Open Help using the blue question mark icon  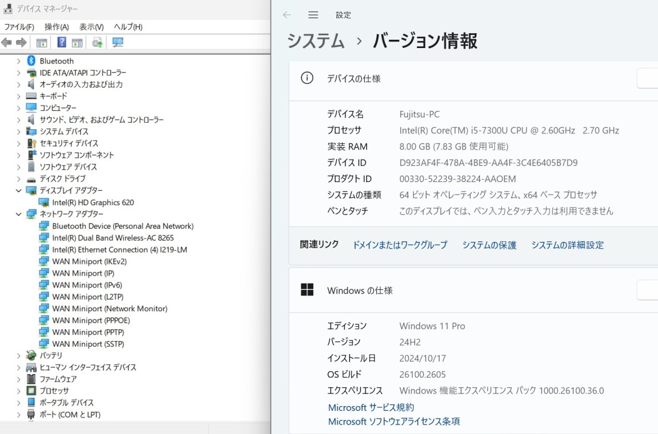(x=62, y=42)
